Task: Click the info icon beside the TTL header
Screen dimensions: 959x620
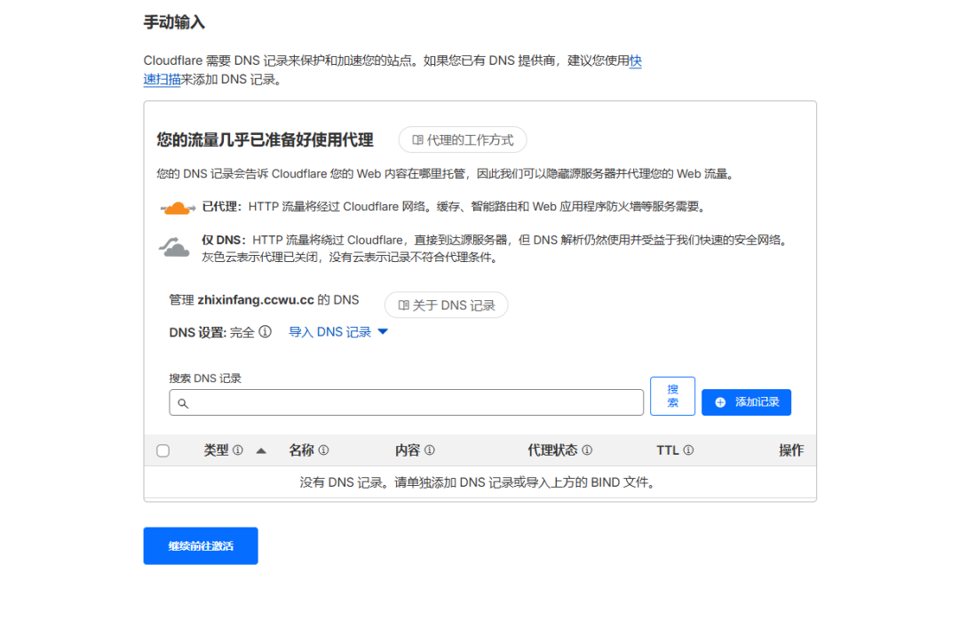Action: (689, 450)
